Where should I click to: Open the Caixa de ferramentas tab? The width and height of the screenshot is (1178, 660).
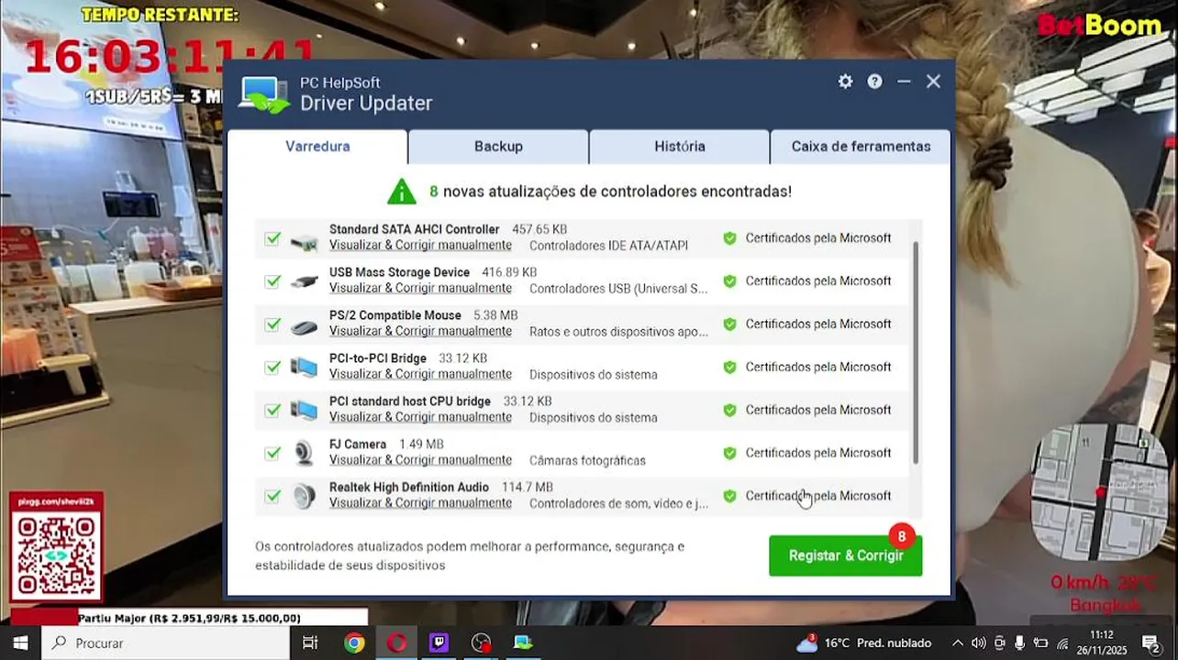[x=861, y=147]
